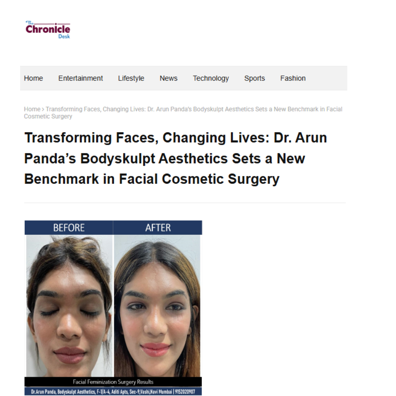Click the word Desk in the logo
Screen dimensions: 396x396
pyautogui.click(x=64, y=36)
